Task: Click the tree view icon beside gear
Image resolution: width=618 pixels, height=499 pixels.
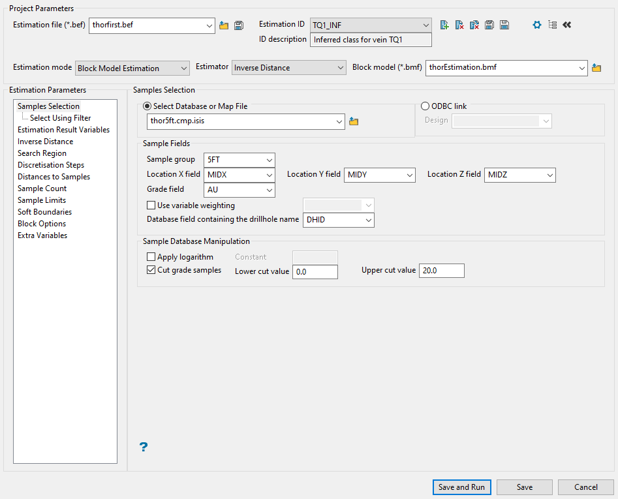Action: (552, 25)
